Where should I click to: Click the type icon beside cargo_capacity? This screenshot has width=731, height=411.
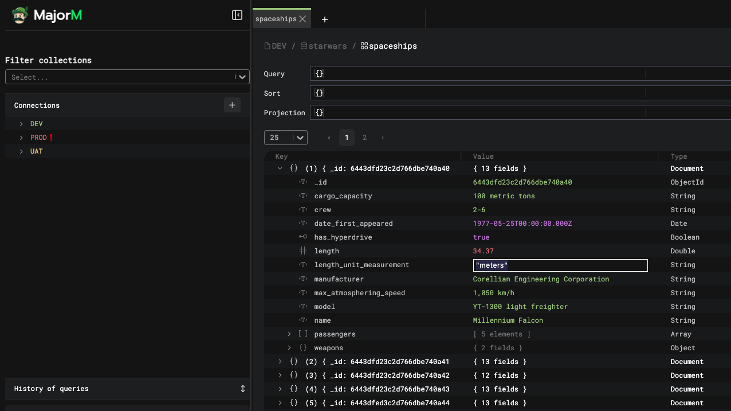point(303,196)
